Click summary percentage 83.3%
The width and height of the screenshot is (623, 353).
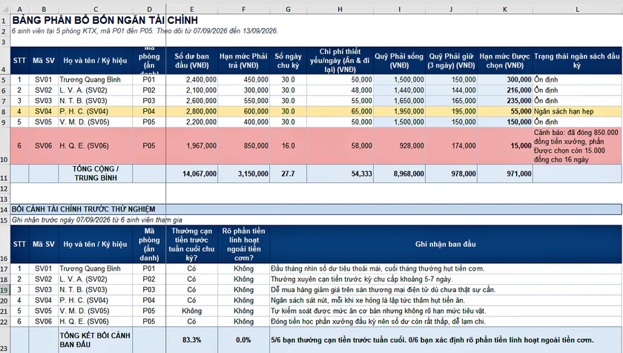click(x=192, y=340)
